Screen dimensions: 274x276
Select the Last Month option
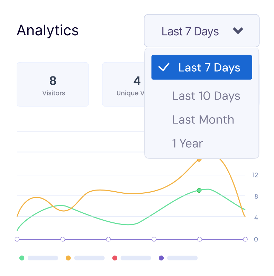tap(203, 120)
